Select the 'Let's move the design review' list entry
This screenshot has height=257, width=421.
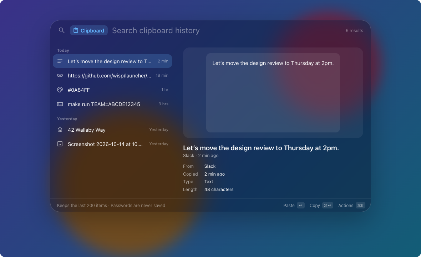pyautogui.click(x=112, y=61)
